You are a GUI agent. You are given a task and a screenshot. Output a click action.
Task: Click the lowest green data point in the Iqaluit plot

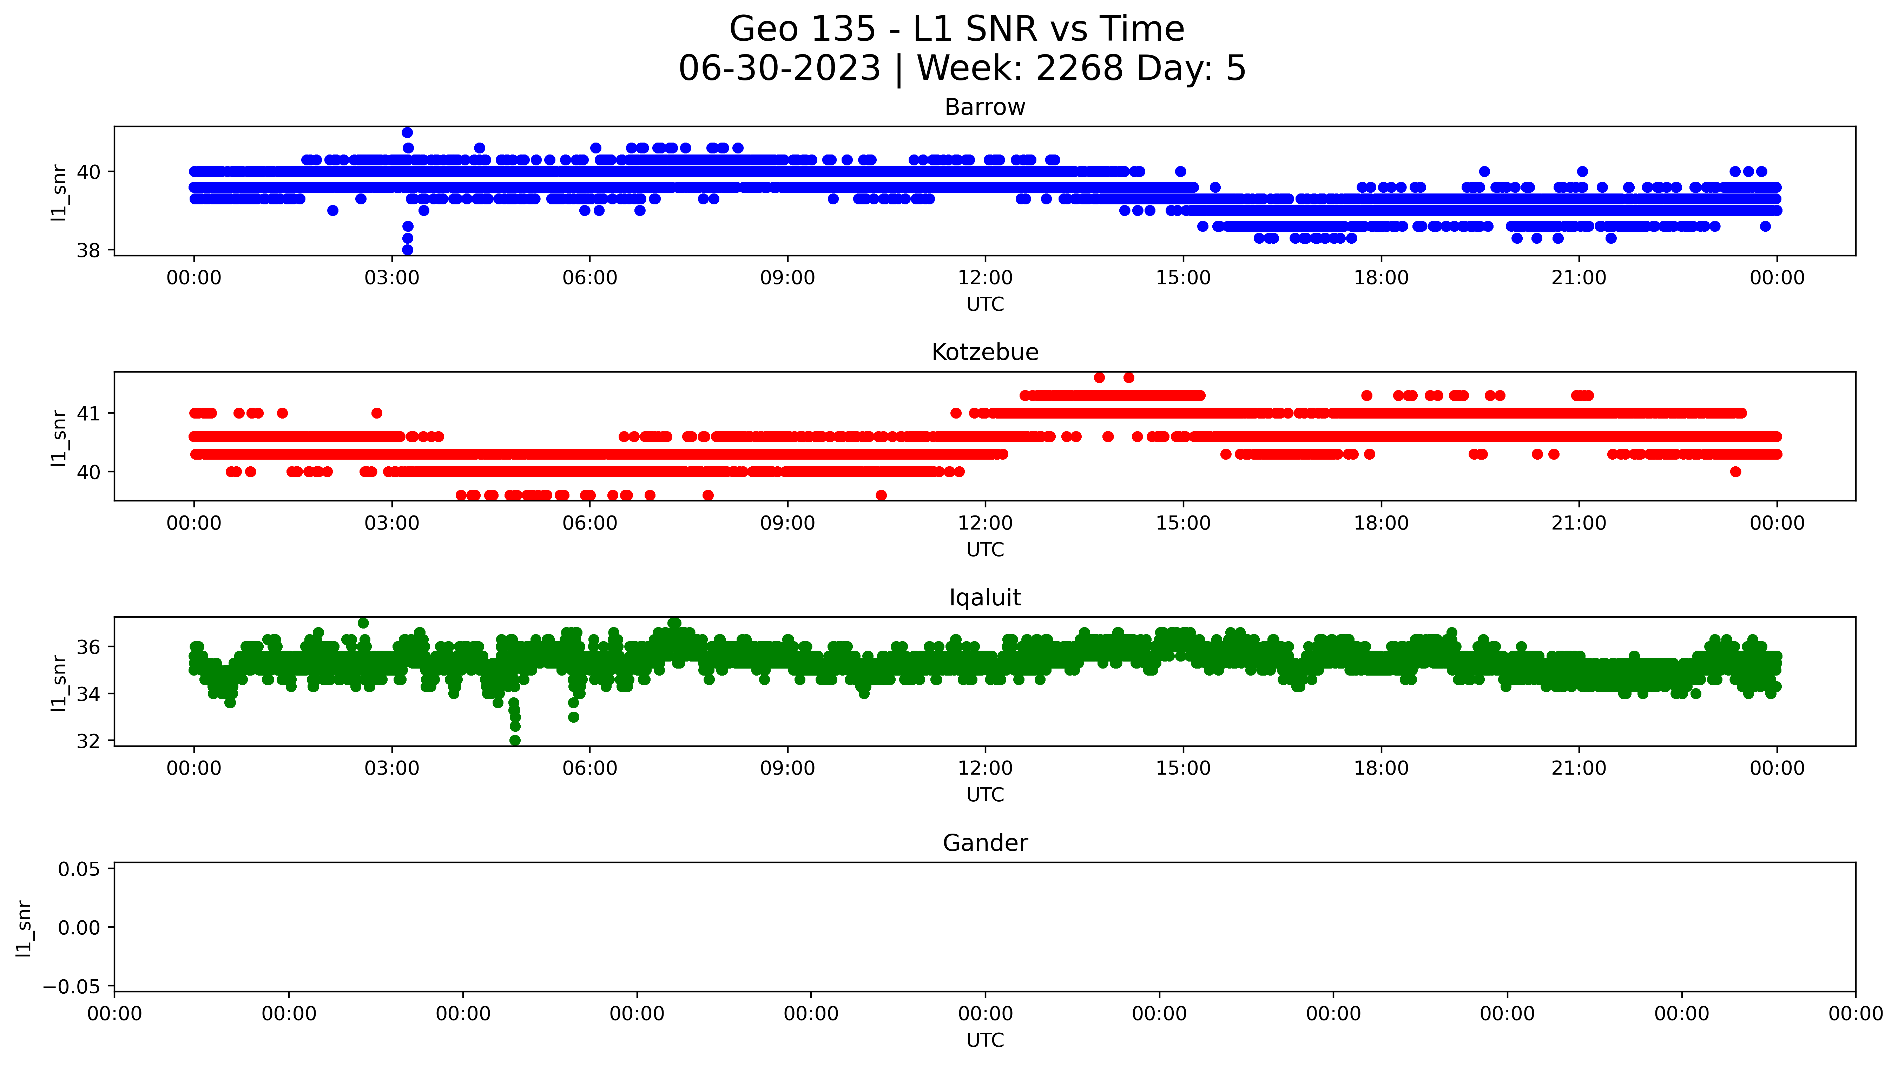pos(515,740)
